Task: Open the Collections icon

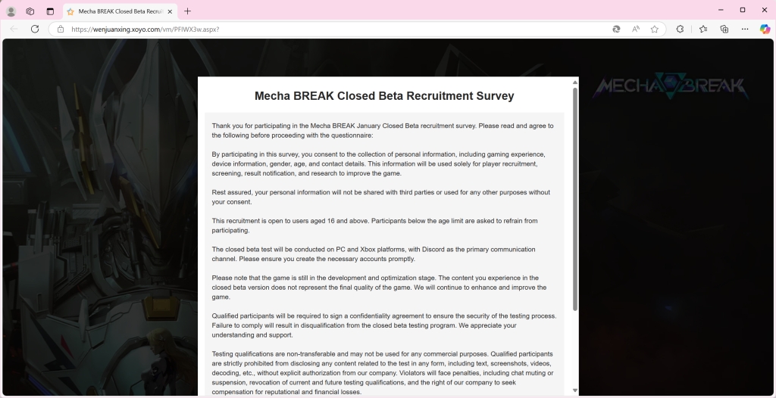Action: [724, 30]
